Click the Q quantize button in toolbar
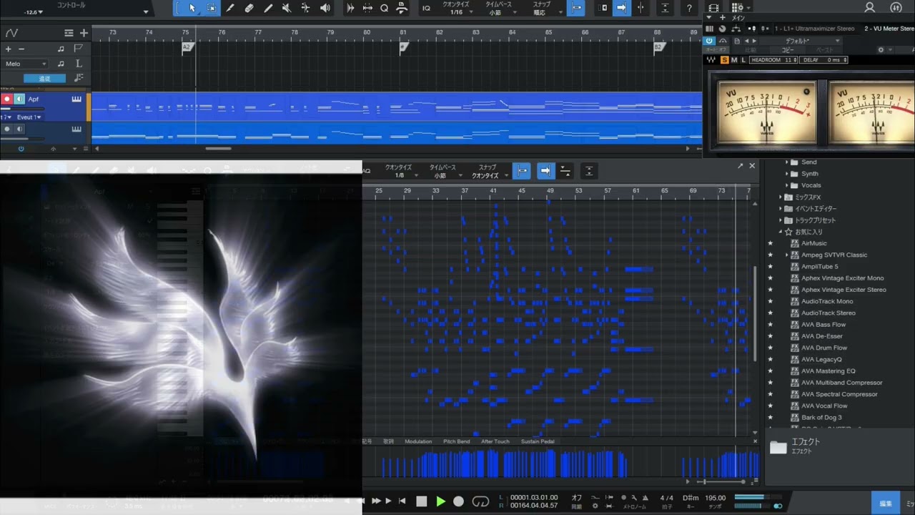Viewport: 915px width, 515px height. [x=385, y=8]
